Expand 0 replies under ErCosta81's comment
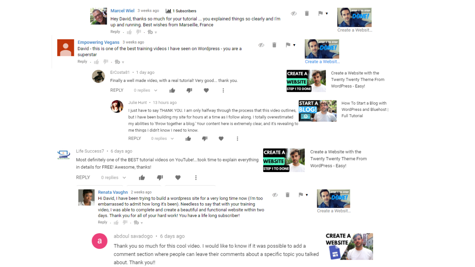475x267 pixels. tap(145, 90)
